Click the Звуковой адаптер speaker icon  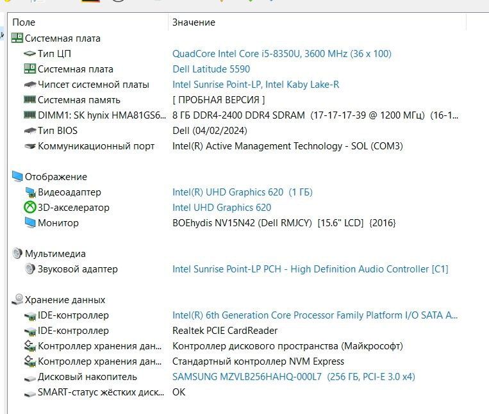[x=30, y=269]
